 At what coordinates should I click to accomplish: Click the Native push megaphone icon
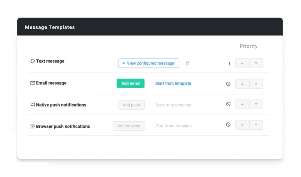[33, 104]
